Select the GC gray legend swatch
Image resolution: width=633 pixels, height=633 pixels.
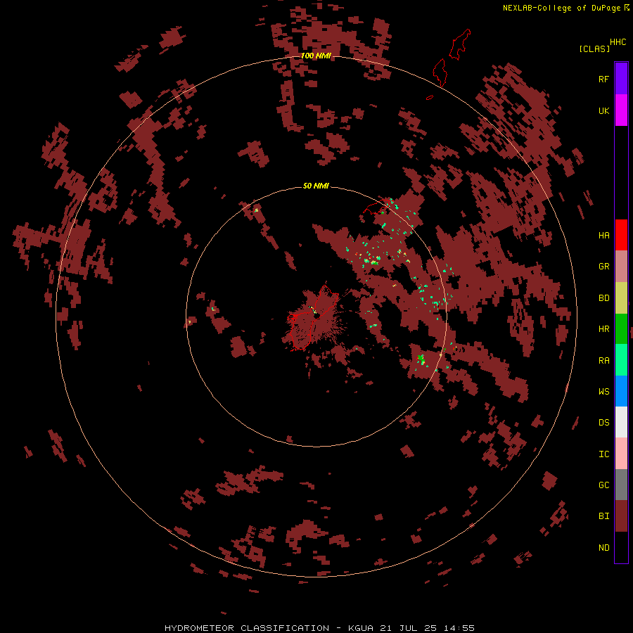click(621, 485)
